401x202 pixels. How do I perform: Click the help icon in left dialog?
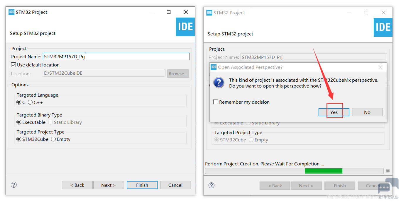click(x=14, y=185)
